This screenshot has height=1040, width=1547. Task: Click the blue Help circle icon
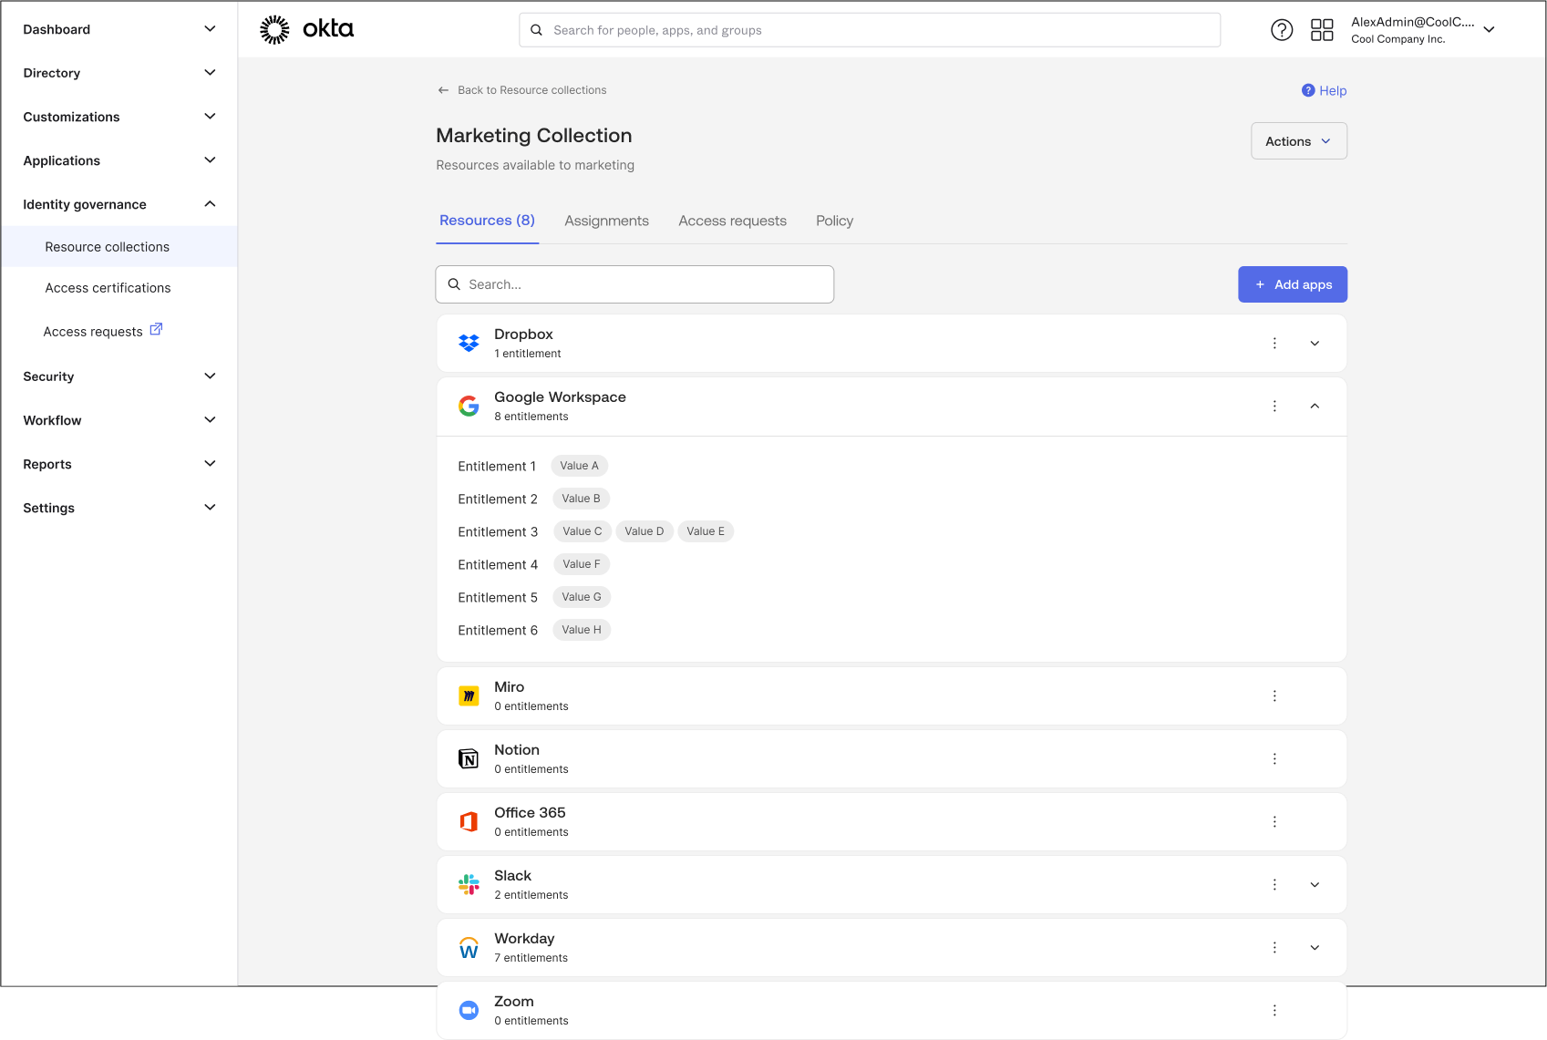(1308, 90)
